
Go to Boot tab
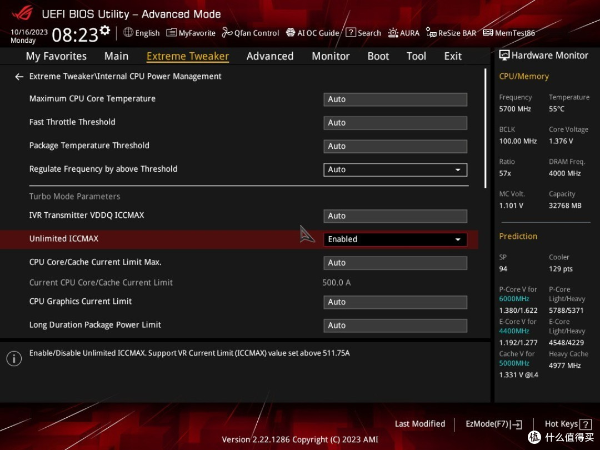pos(378,56)
